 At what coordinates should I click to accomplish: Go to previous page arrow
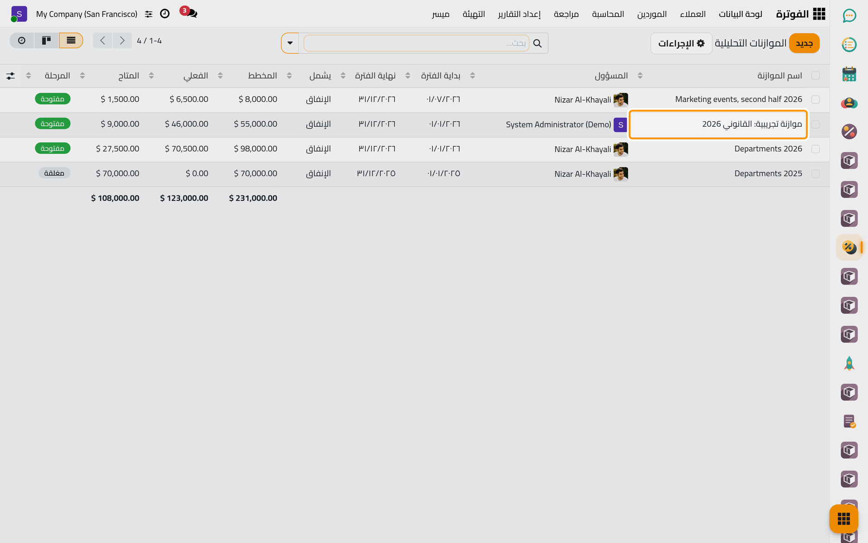[103, 40]
